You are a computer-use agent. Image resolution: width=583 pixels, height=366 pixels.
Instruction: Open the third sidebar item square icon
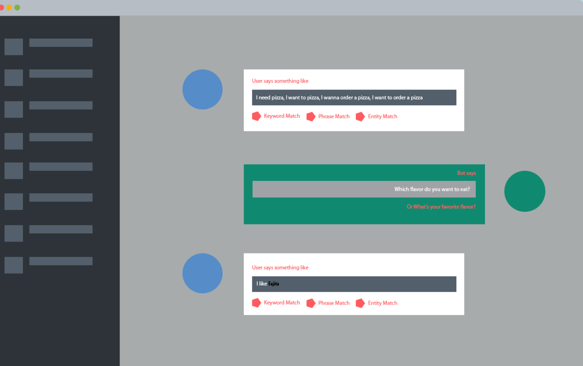coord(14,109)
